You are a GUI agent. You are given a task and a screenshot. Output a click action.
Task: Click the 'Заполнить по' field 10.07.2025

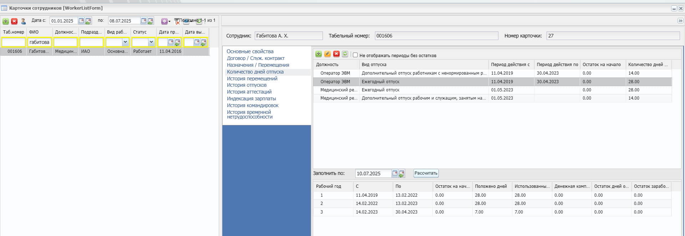[x=373, y=174]
